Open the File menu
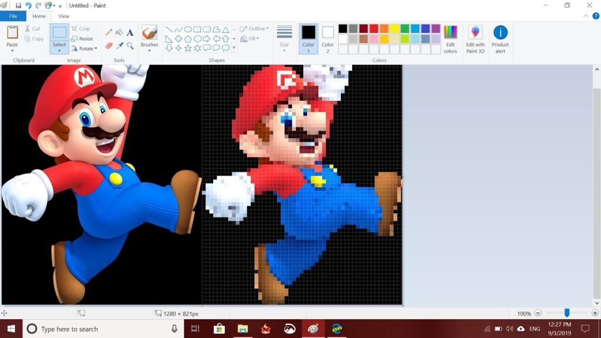 click(x=13, y=16)
